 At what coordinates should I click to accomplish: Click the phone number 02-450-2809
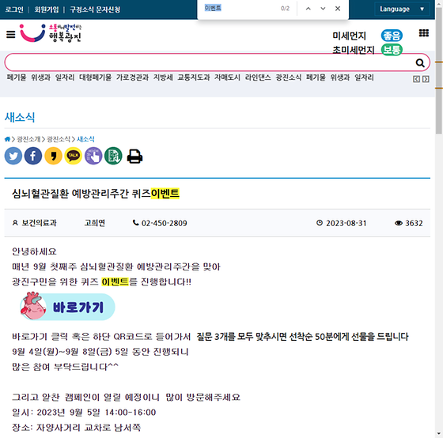coord(165,223)
